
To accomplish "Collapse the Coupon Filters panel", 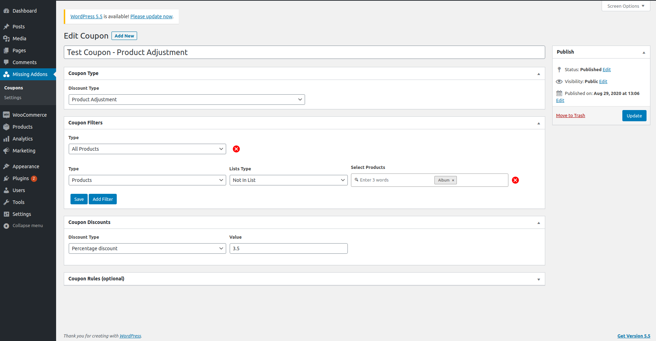I will pyautogui.click(x=539, y=123).
